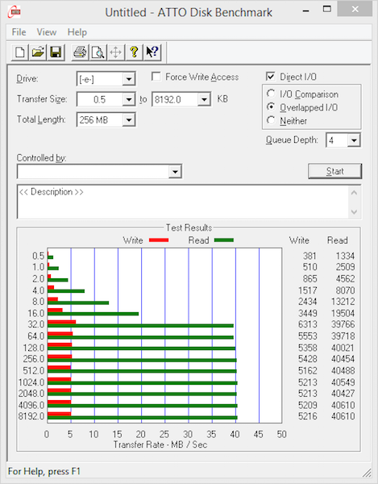Click read value 40610 for 4096.0 row
The width and height of the screenshot is (378, 484).
coord(343,405)
